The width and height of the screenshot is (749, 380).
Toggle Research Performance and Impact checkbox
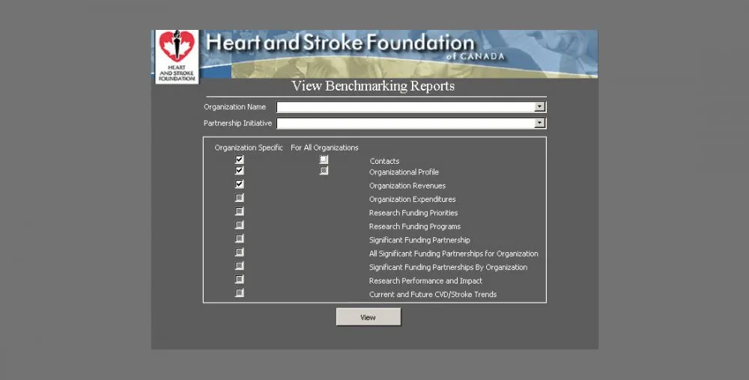pyautogui.click(x=240, y=279)
